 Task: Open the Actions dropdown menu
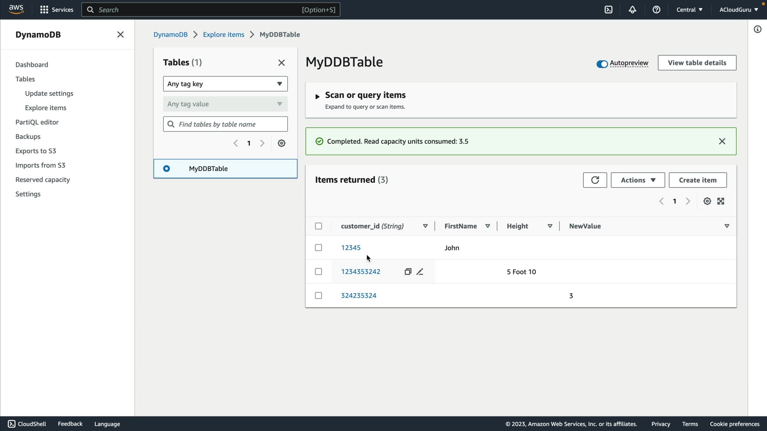tap(638, 180)
